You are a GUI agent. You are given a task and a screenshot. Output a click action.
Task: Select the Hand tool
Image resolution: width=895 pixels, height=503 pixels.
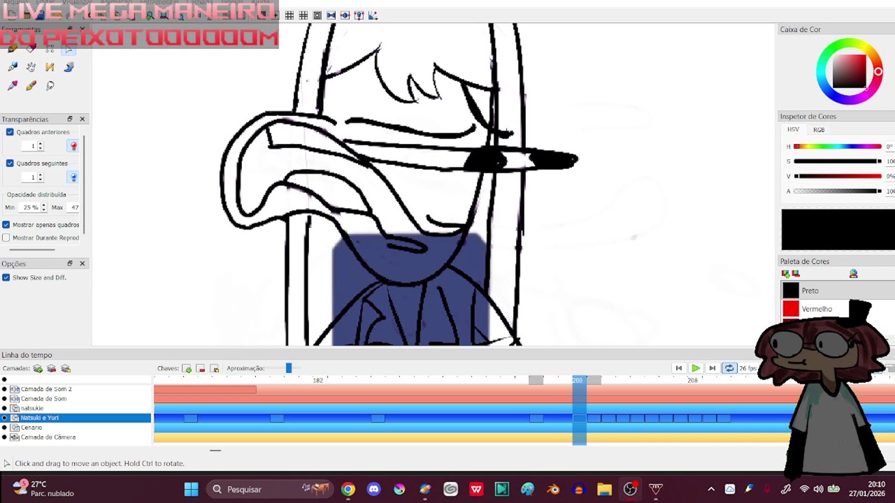[x=31, y=67]
